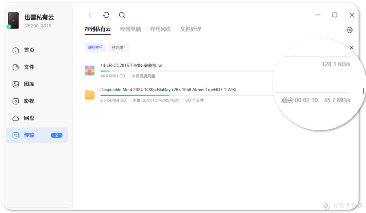
Task: Switch to the 存到私有云 tab
Action: (98, 29)
